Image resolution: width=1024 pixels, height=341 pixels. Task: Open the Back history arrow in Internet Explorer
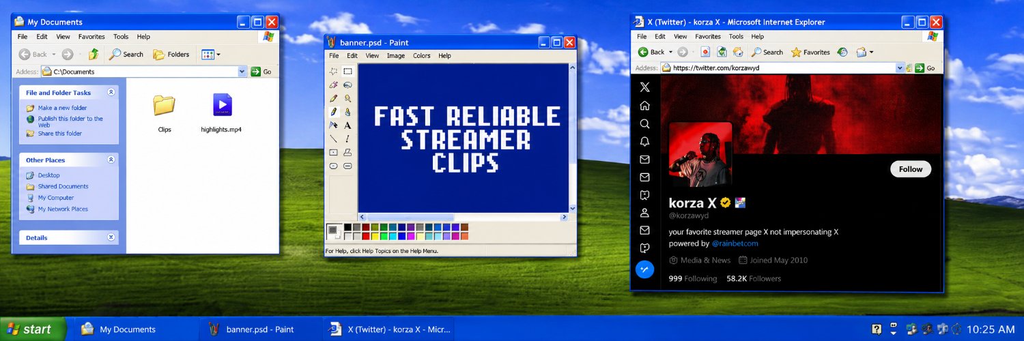click(670, 52)
